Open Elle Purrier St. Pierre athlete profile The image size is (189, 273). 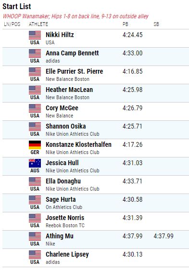(74, 71)
